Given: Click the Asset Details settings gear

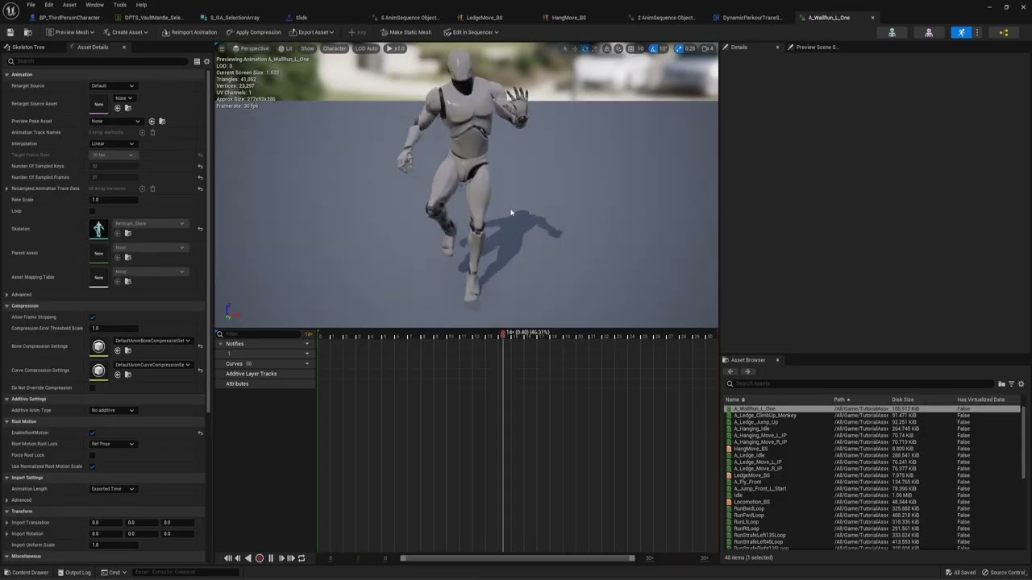Looking at the screenshot, I should click(x=206, y=61).
